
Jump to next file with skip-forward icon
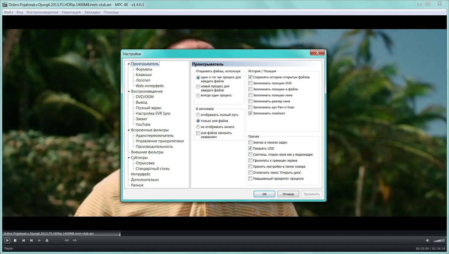[31, 240]
